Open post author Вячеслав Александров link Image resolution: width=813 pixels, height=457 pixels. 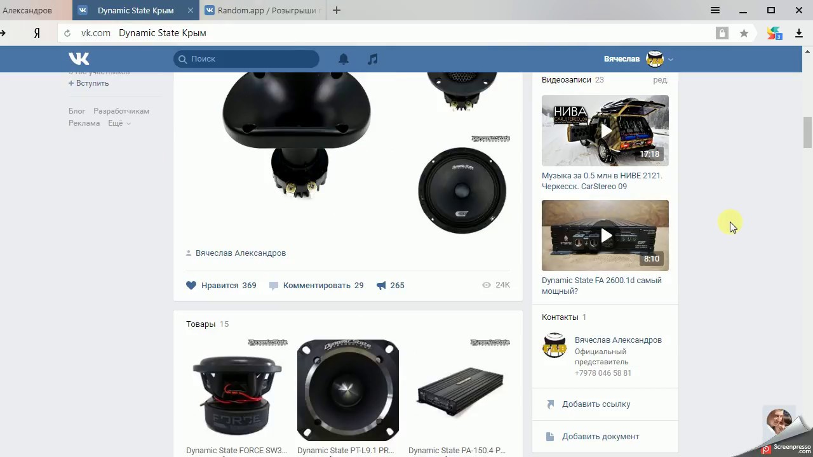[241, 253]
